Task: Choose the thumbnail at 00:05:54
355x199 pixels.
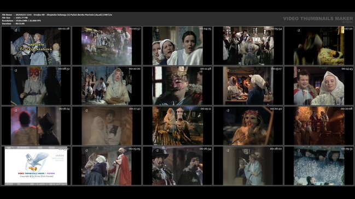Action: click(248, 46)
